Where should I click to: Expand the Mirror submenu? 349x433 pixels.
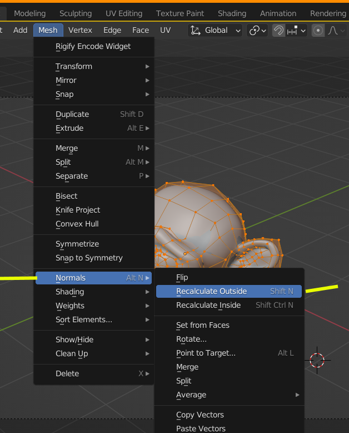pyautogui.click(x=94, y=80)
